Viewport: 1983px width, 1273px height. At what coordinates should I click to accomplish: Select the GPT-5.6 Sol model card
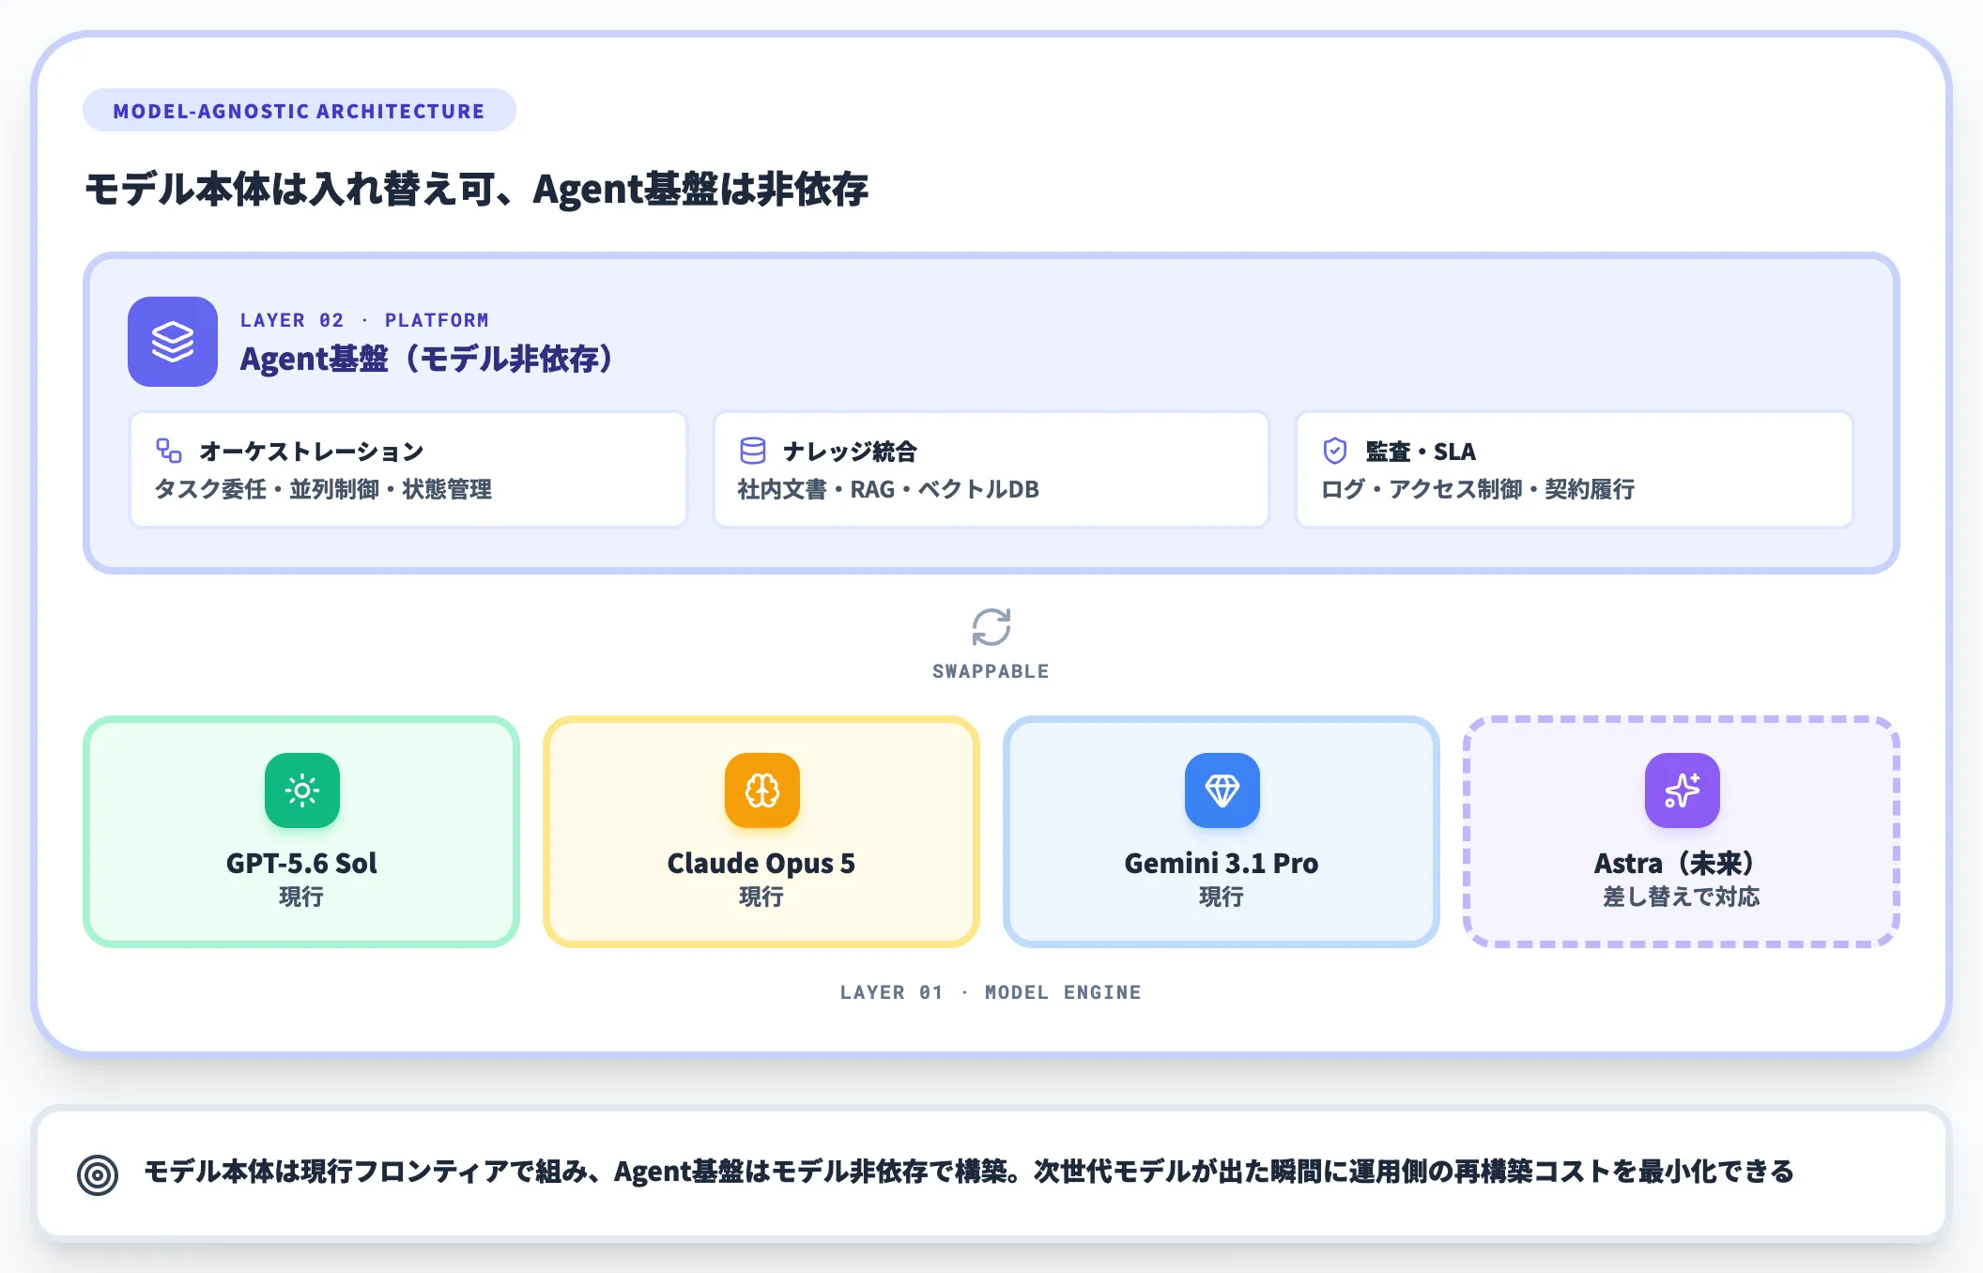pos(301,832)
